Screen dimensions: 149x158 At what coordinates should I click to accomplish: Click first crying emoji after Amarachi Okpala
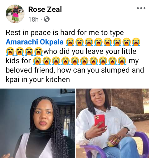pos(70,42)
